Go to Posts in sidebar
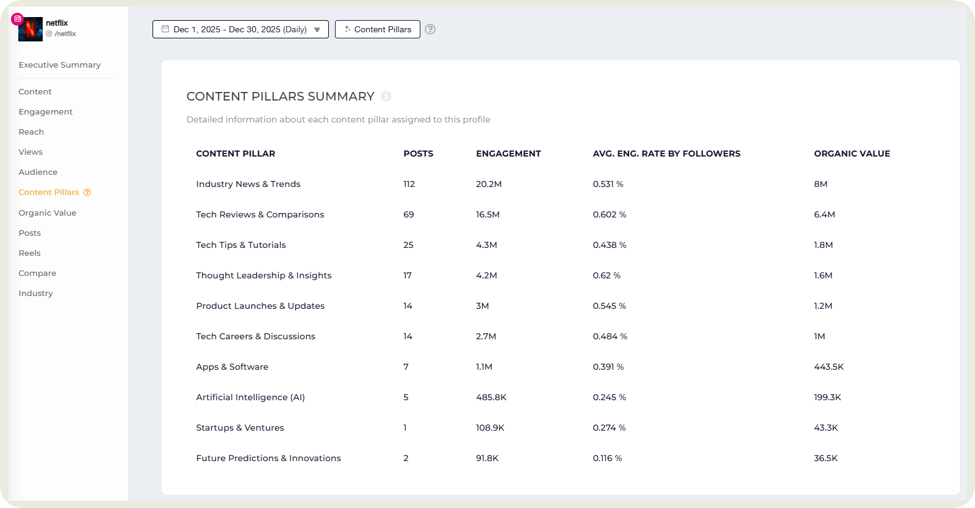 click(x=30, y=233)
